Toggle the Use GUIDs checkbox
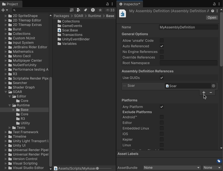 (x=162, y=78)
